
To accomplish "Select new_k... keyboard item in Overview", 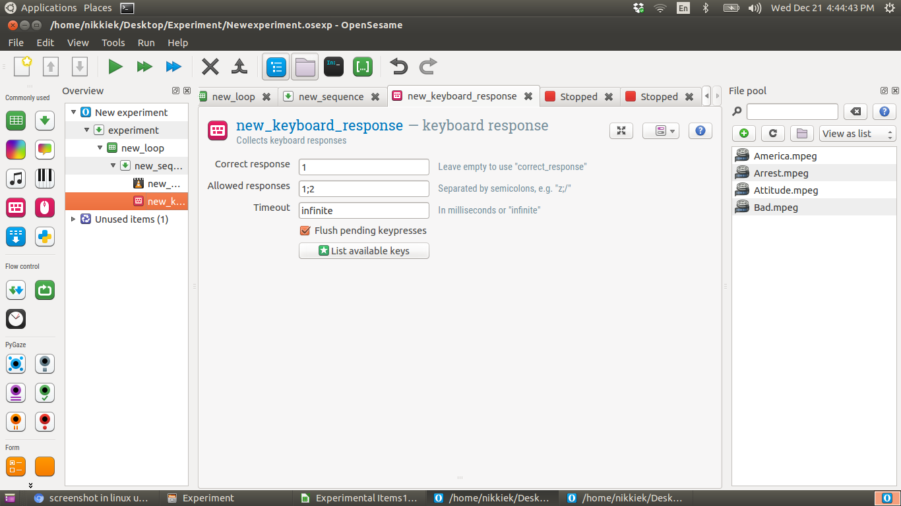I will (127, 202).
